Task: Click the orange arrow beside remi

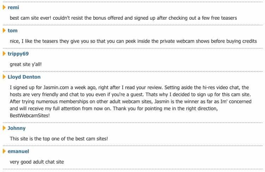Action: coord(5,7)
